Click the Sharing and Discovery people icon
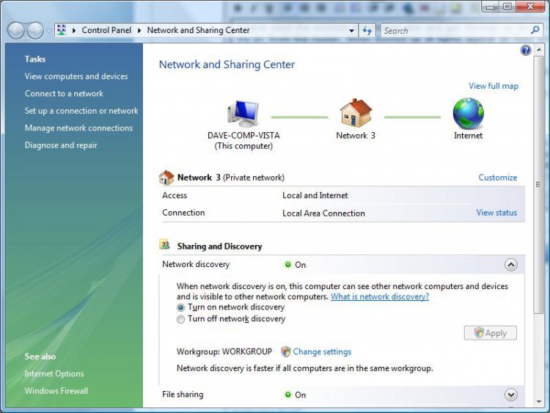The width and height of the screenshot is (550, 413). point(164,244)
